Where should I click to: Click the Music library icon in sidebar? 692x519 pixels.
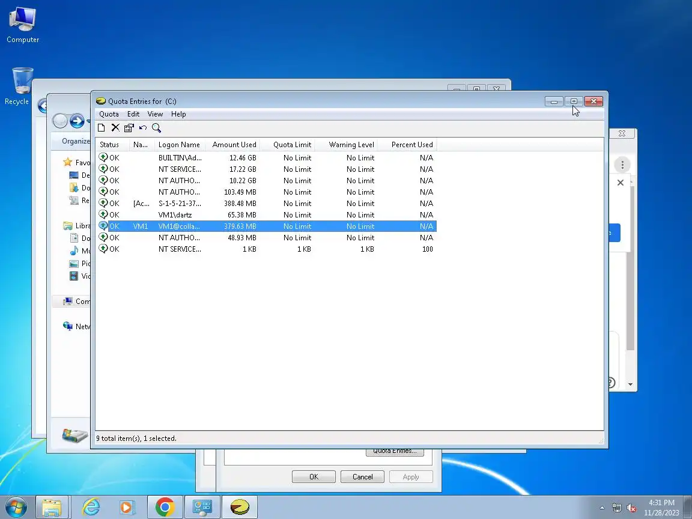coord(74,250)
